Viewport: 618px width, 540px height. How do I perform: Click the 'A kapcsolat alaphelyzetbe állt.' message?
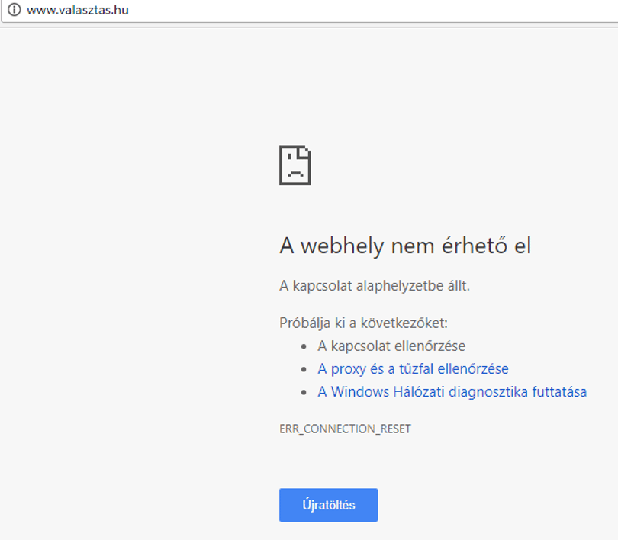coord(375,285)
